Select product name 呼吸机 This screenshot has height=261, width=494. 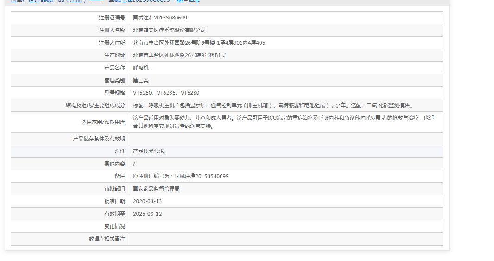click(140, 68)
